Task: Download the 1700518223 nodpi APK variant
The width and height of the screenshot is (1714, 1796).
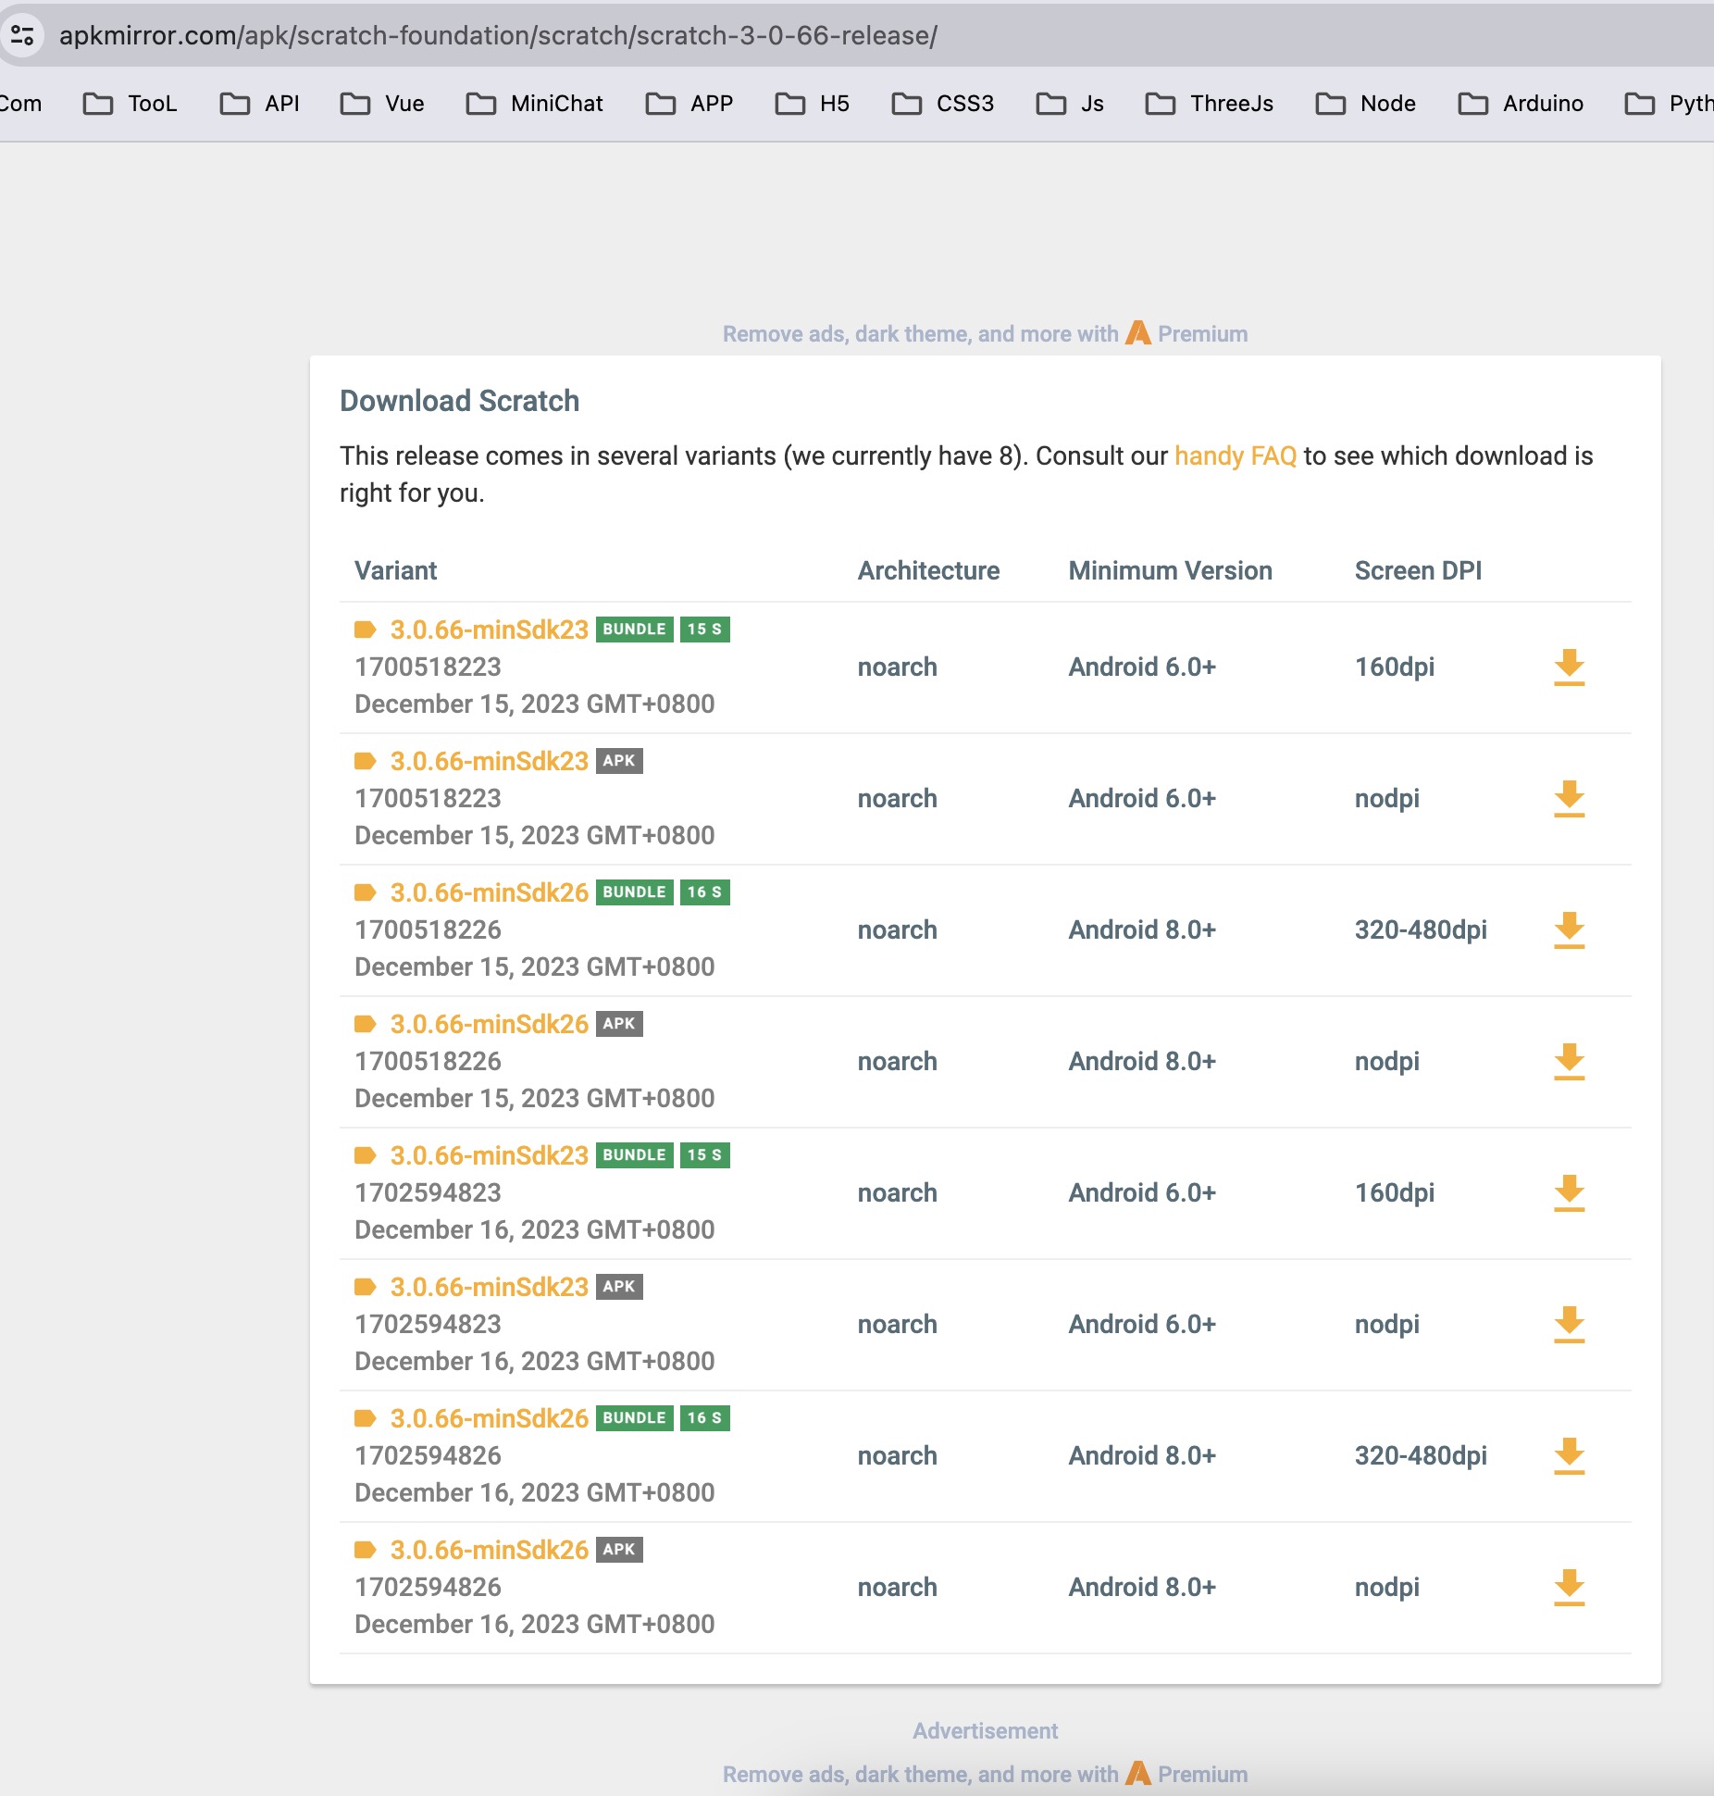Action: [x=1569, y=798]
